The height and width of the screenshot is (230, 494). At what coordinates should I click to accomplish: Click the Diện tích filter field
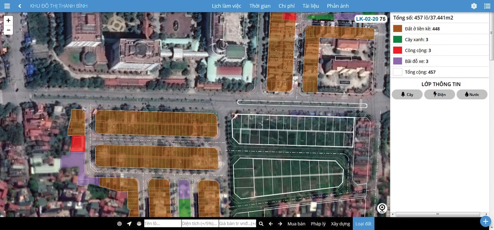tap(200, 224)
